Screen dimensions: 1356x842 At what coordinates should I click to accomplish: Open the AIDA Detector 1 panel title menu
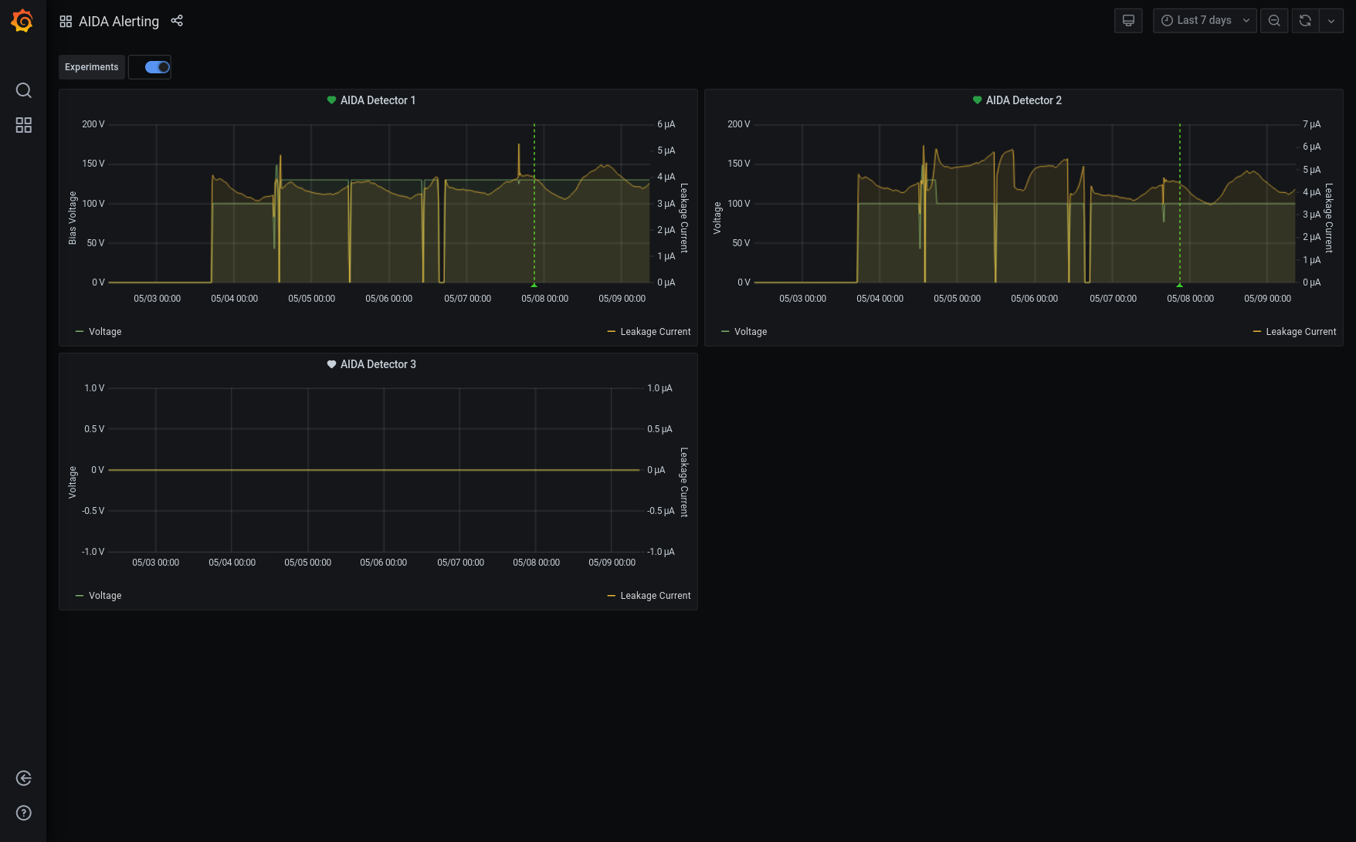pos(378,100)
